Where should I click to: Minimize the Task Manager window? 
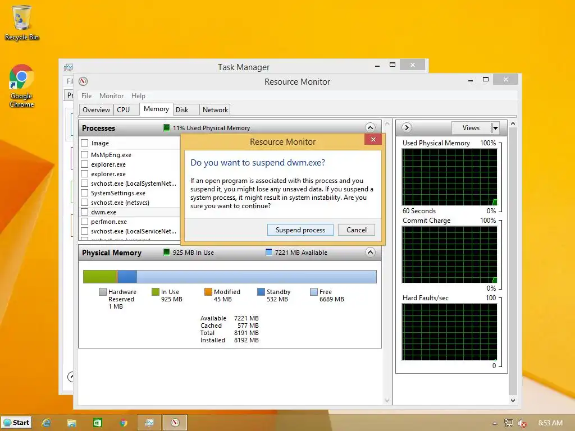click(x=377, y=65)
